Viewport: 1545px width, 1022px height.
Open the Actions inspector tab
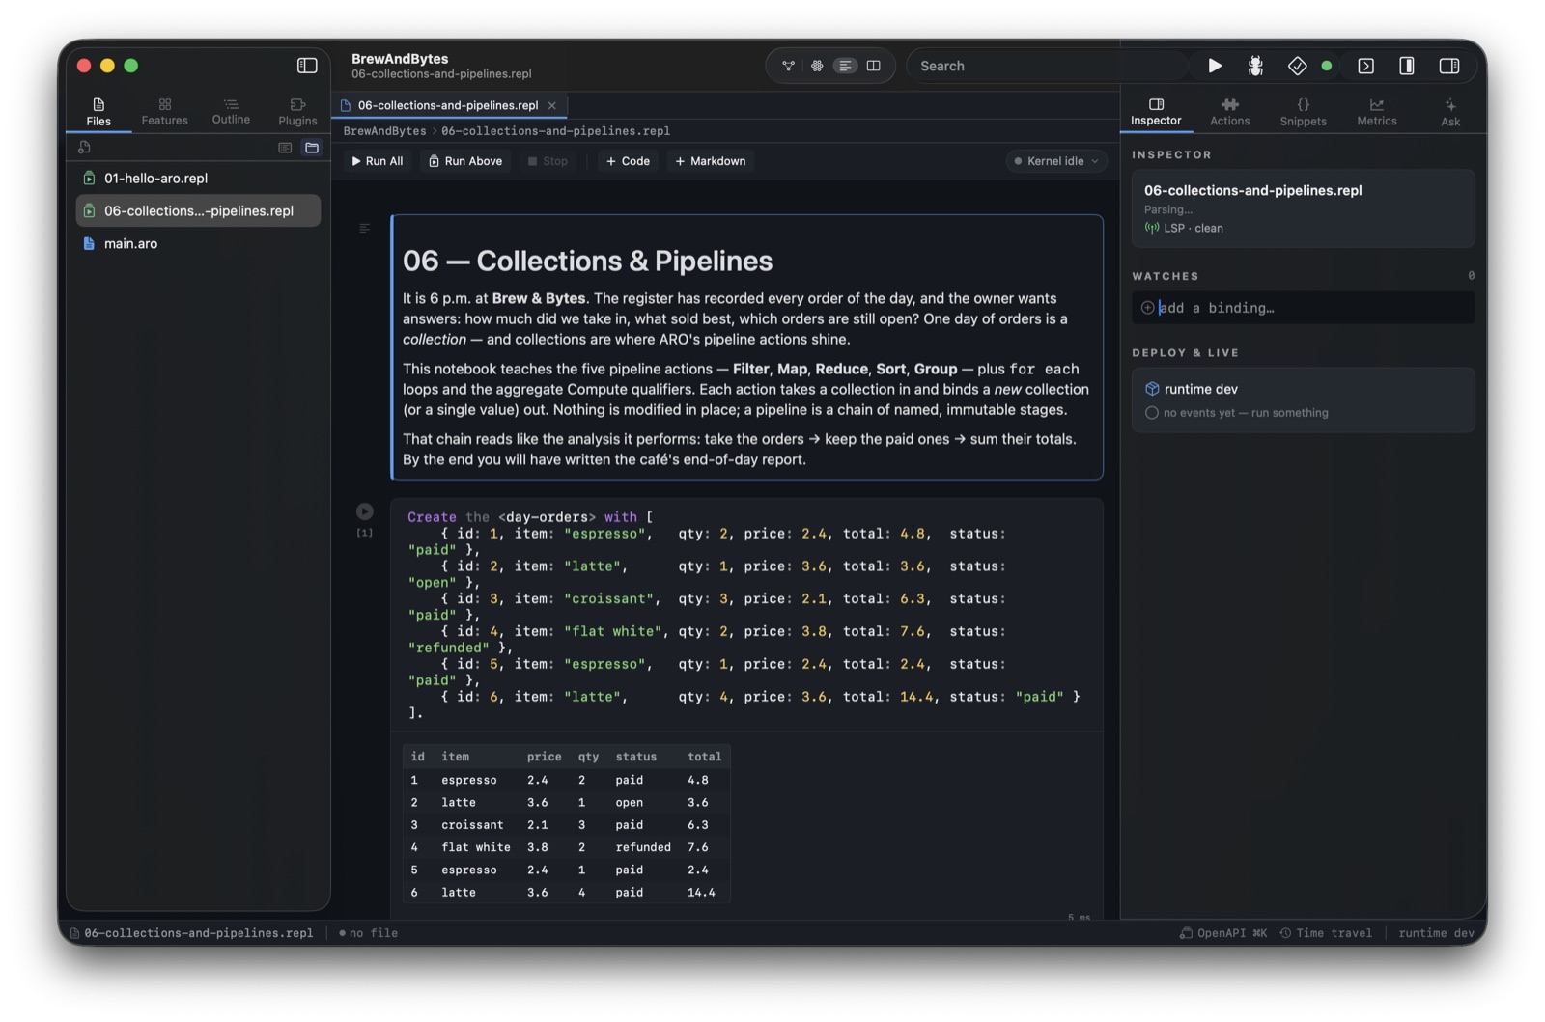(1229, 112)
